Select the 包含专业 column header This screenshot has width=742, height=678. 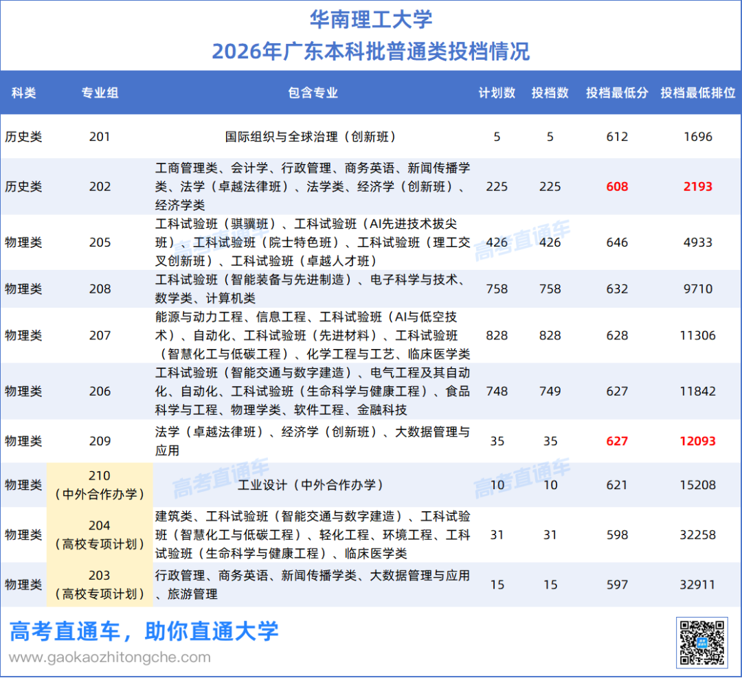click(313, 93)
